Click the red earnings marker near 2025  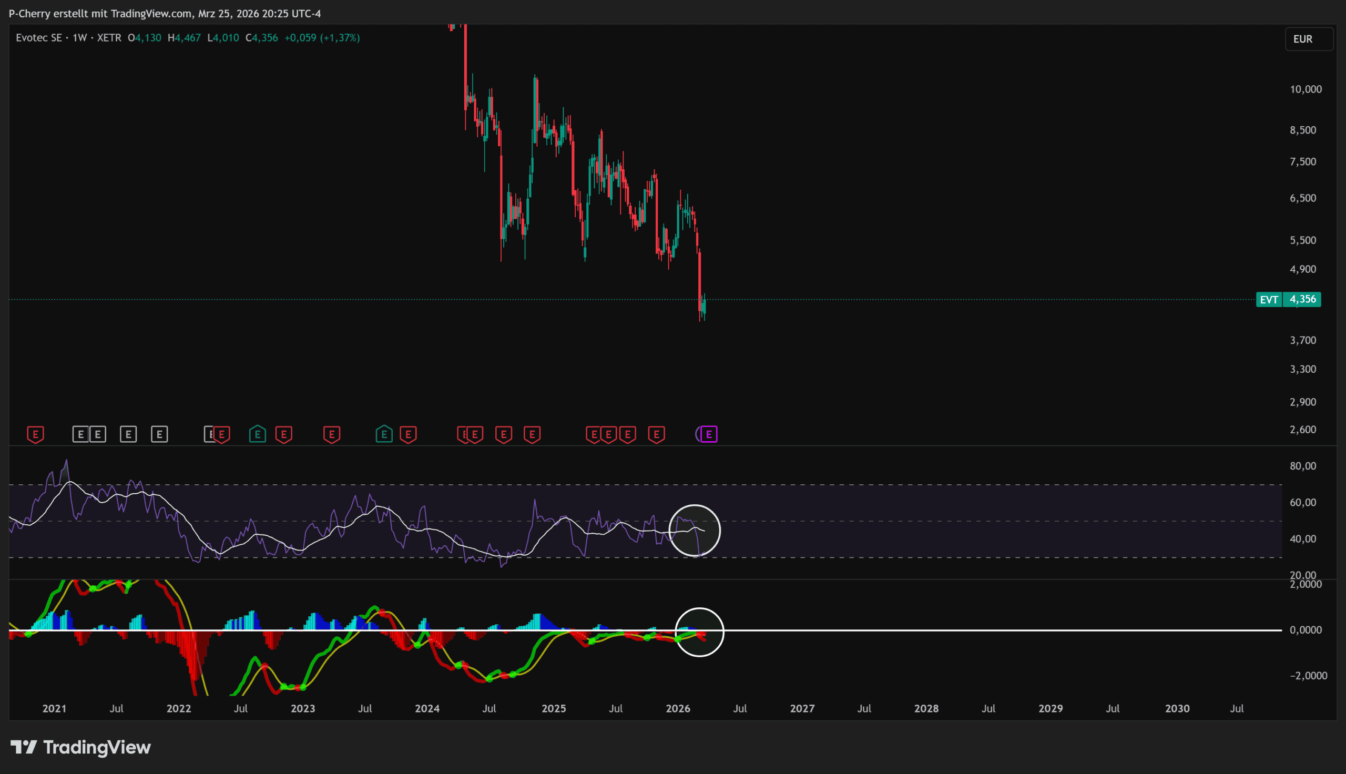[532, 434]
